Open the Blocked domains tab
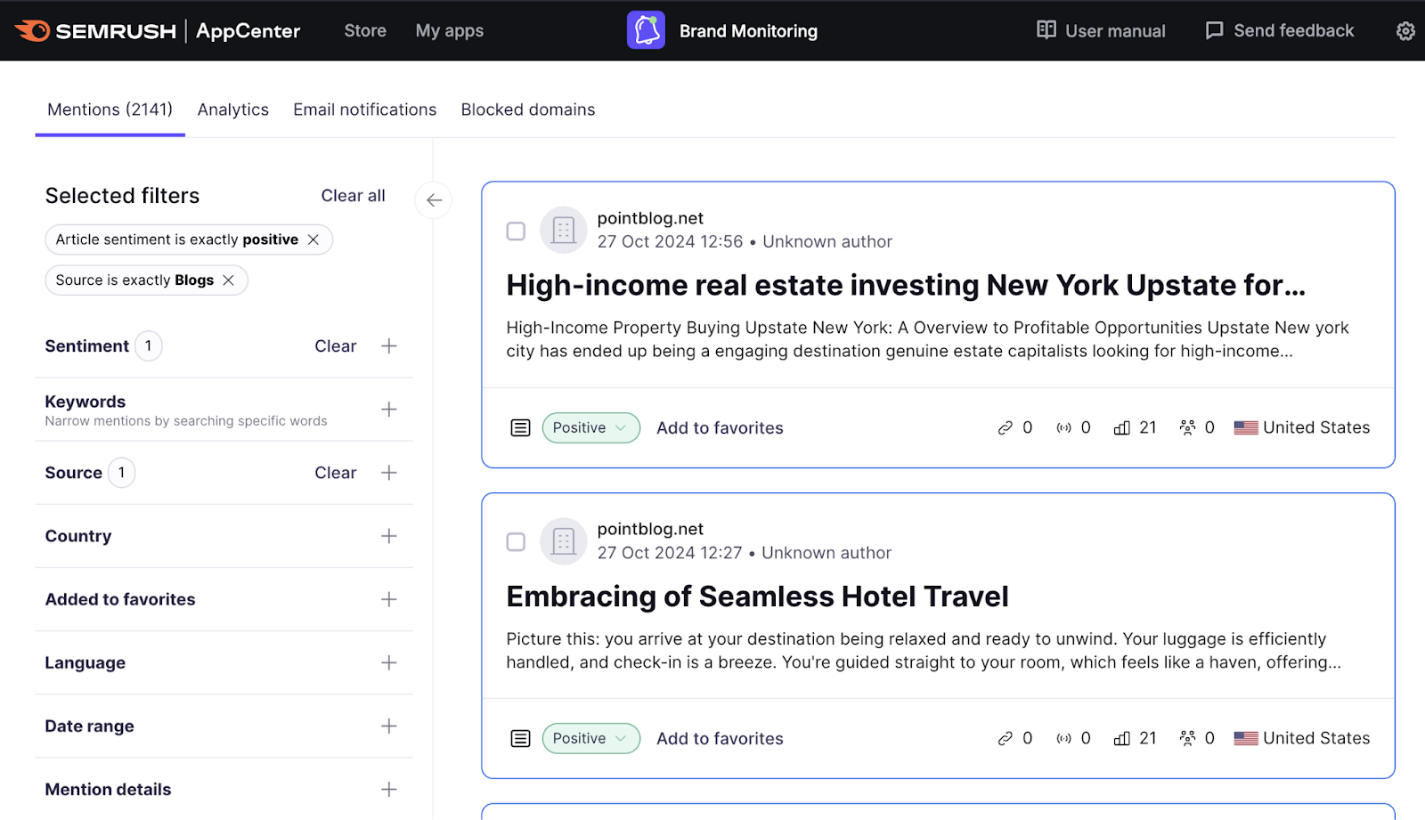Viewport: 1425px width, 820px height. pos(527,109)
